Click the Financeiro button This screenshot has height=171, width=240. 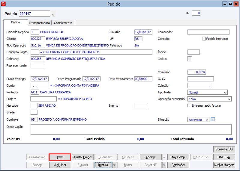[105, 157]
